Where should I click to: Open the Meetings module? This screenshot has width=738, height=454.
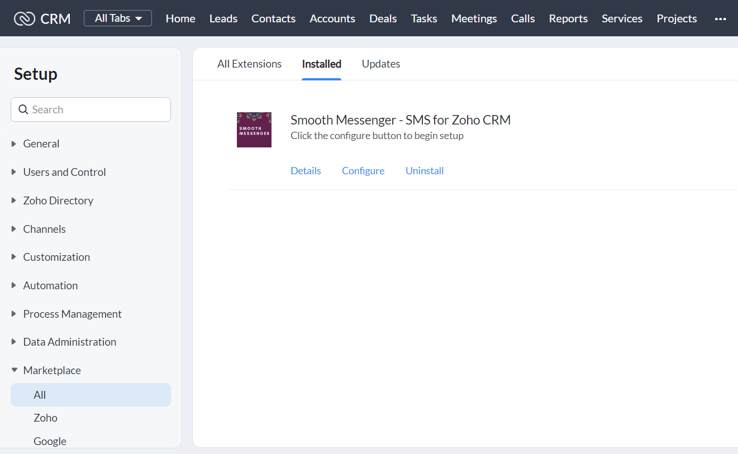(474, 18)
